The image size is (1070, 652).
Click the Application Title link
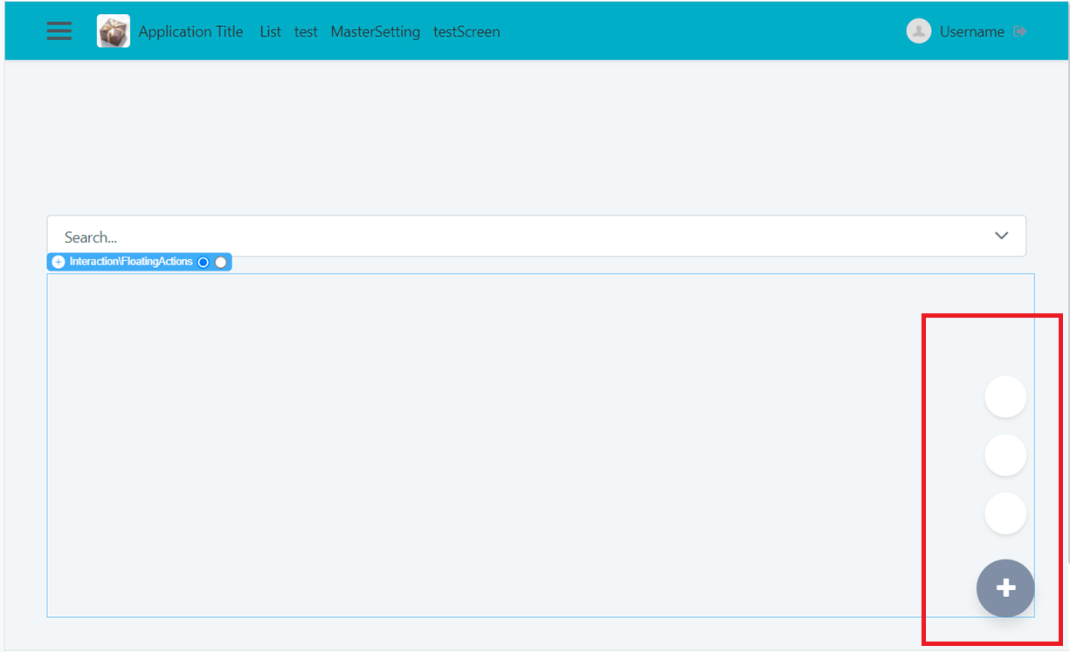pos(191,31)
